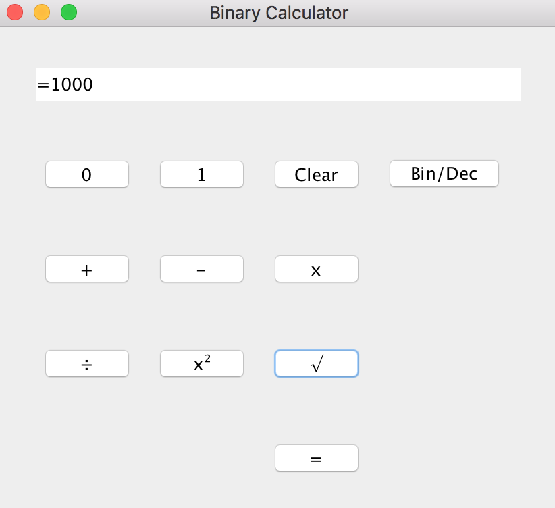
Task: Maximize window with green button
Action: click(69, 12)
